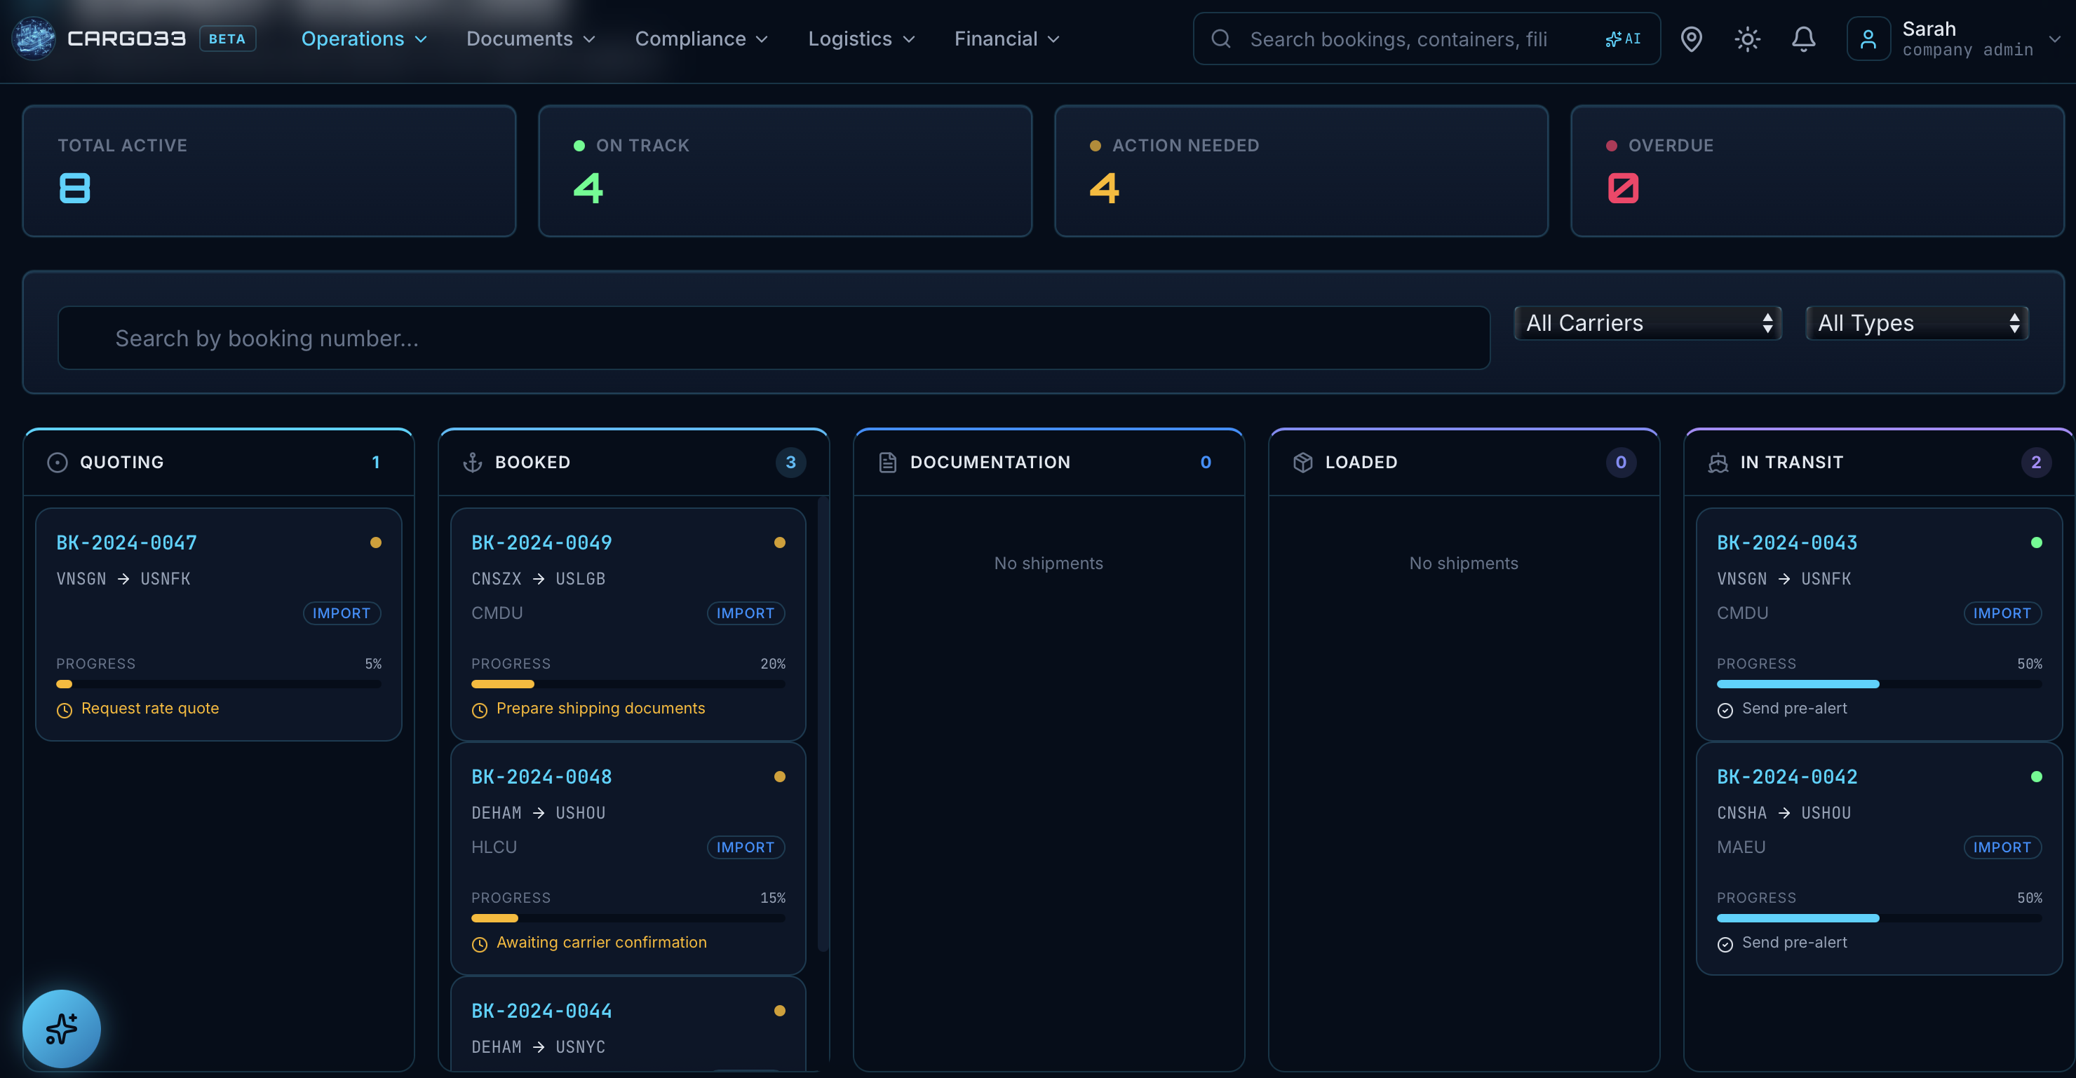
Task: Click the Loaded column box icon
Action: click(1302, 462)
